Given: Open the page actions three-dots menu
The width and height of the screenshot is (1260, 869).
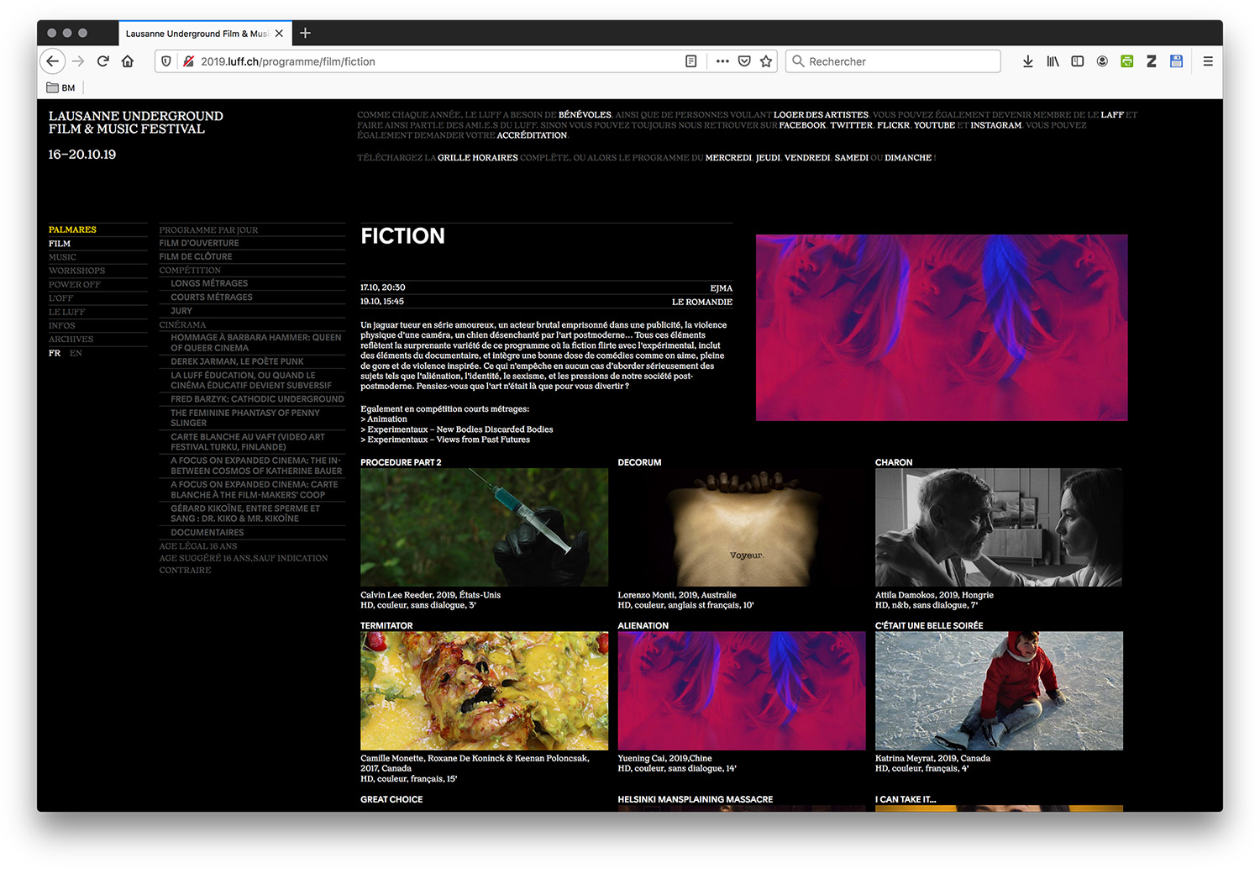Looking at the screenshot, I should 722,61.
